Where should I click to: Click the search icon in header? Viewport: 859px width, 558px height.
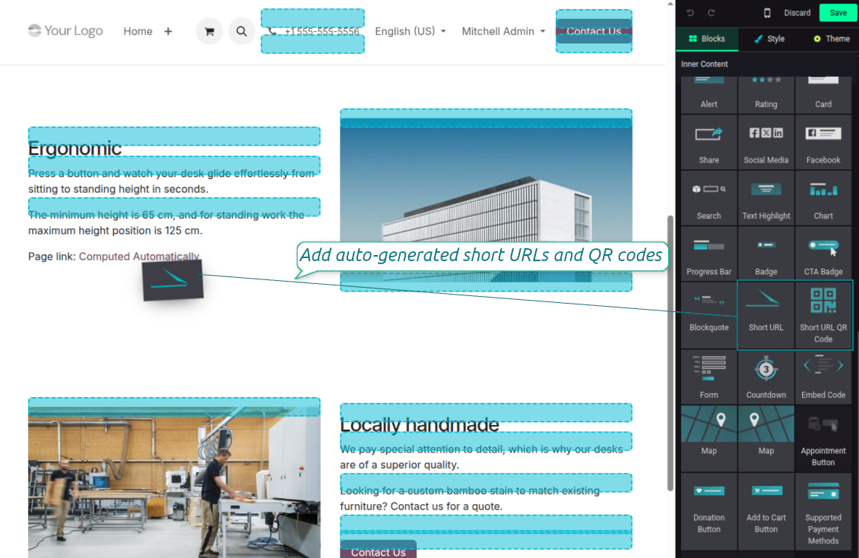coord(242,31)
